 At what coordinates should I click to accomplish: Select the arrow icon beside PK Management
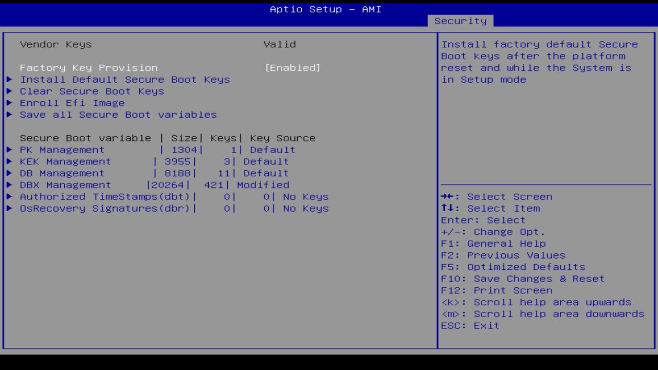[x=9, y=150]
